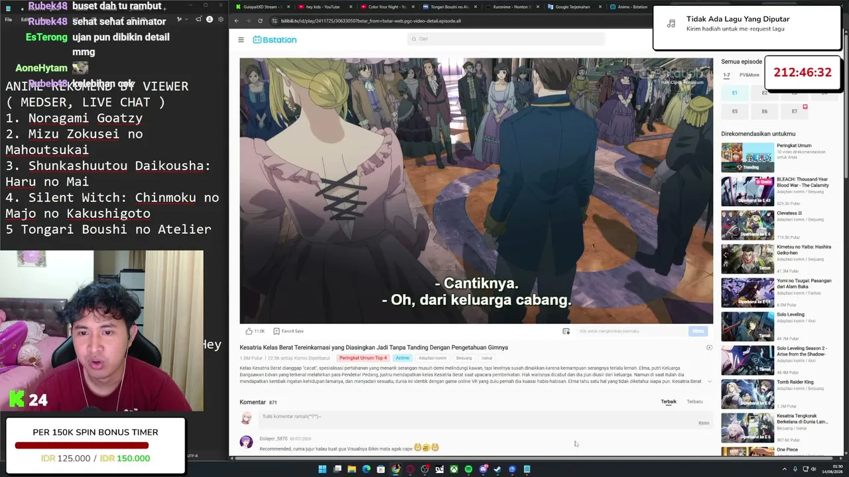849x477 pixels.
Task: Open Spotify from taskbar
Action: click(468, 469)
